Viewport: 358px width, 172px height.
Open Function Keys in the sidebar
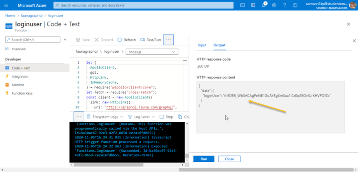click(x=22, y=93)
